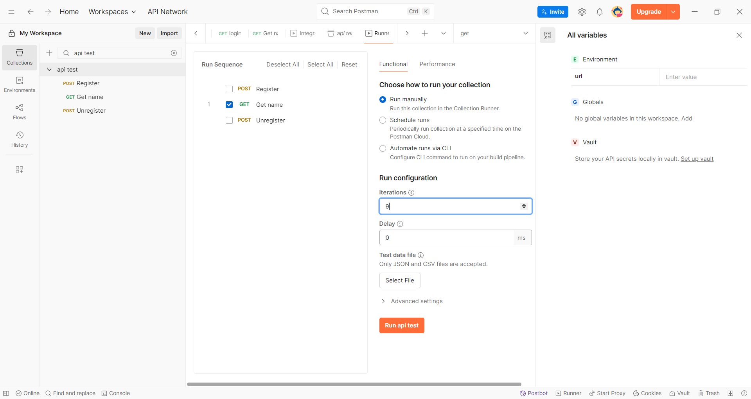Click the Run api test button
The height and width of the screenshot is (399, 751).
(402, 325)
